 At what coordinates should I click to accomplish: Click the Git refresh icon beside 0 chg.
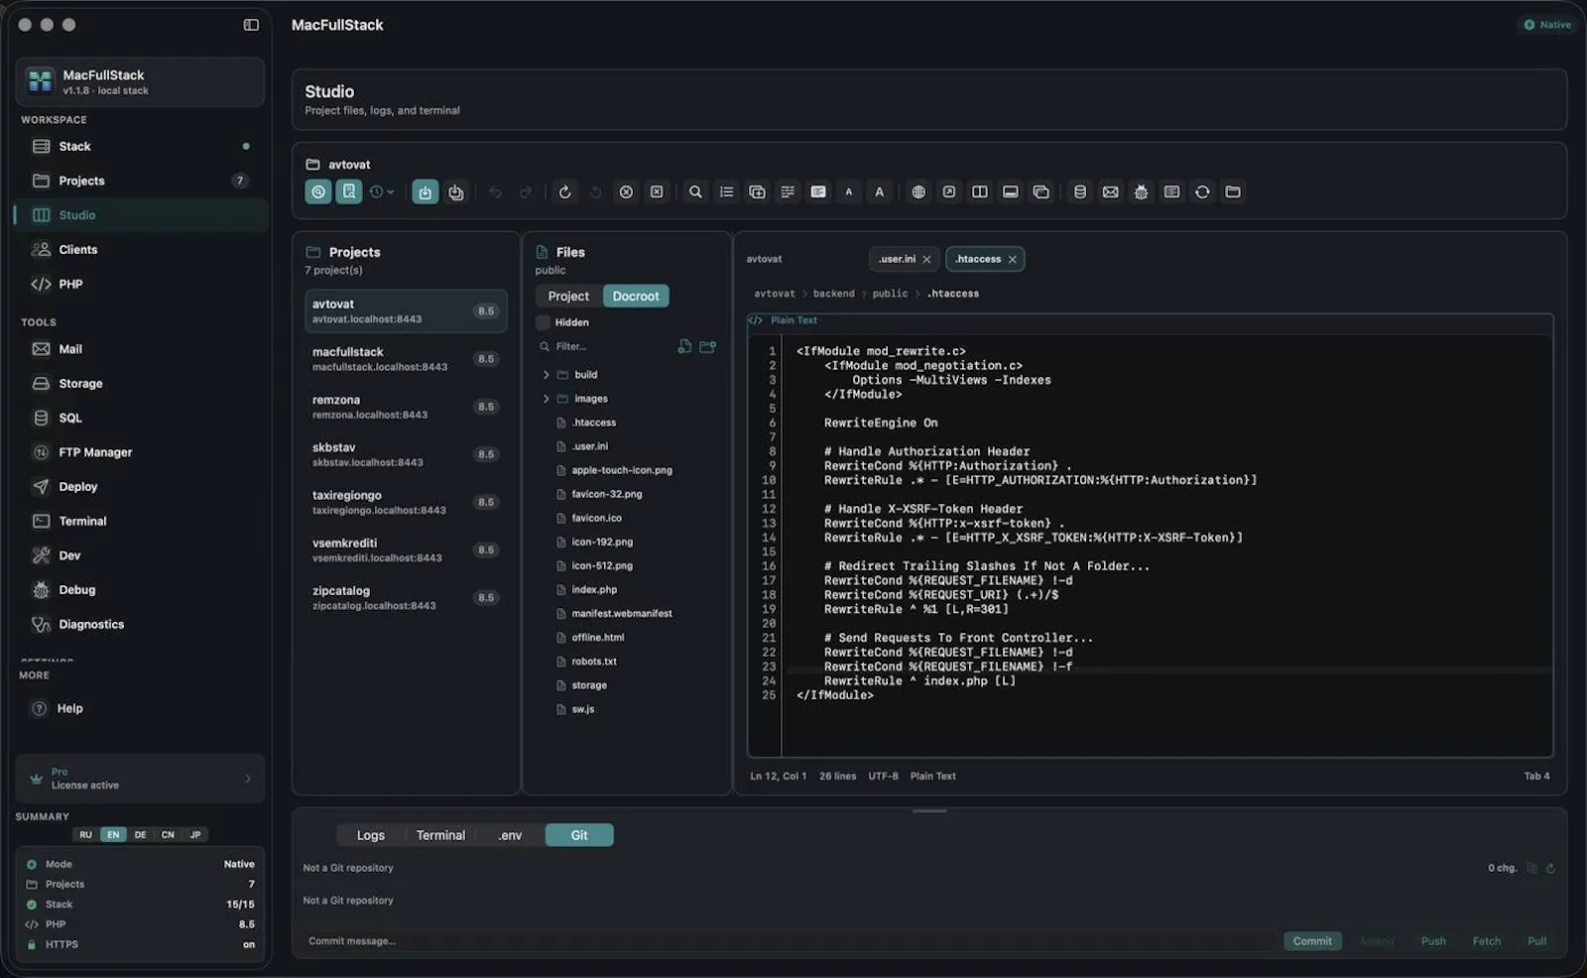[x=1550, y=868]
